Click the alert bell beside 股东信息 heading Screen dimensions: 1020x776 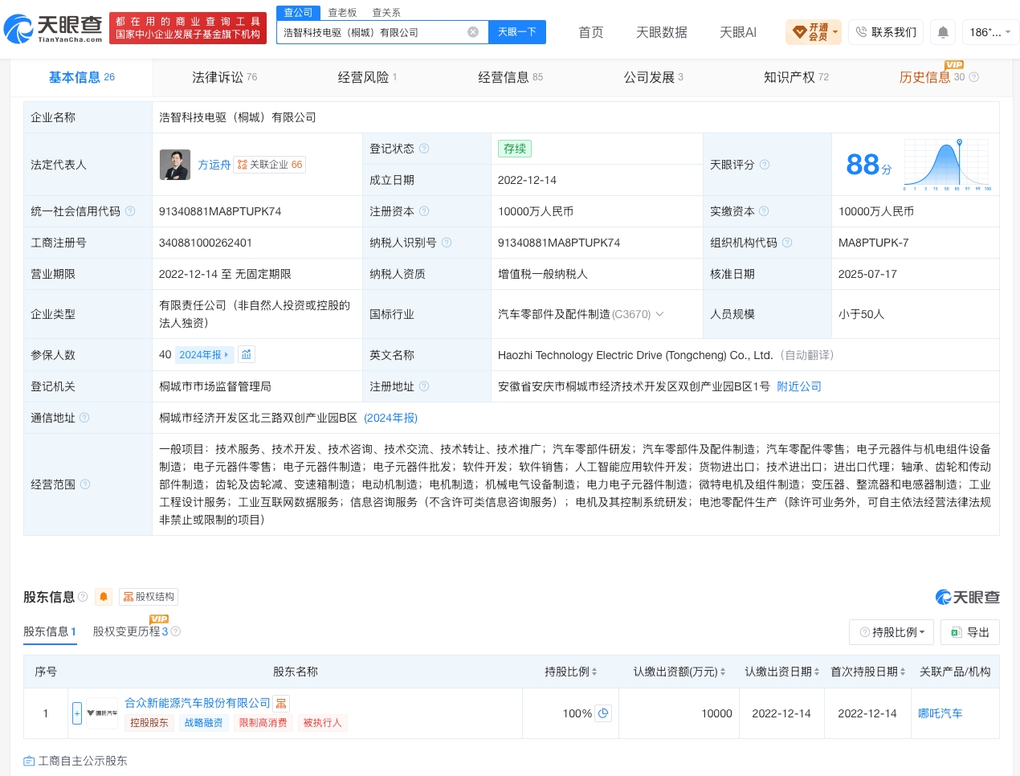click(104, 597)
